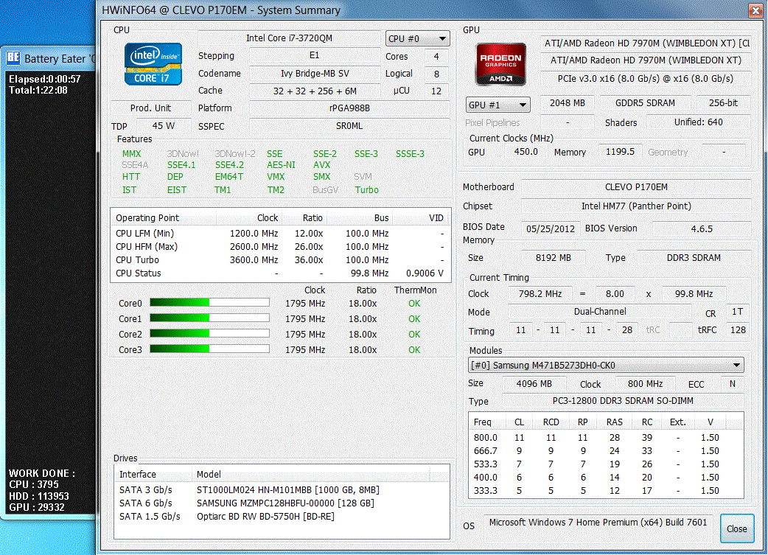Viewport: 768px width, 555px height.
Task: Click the module size 4096 MB field
Action: 534,383
